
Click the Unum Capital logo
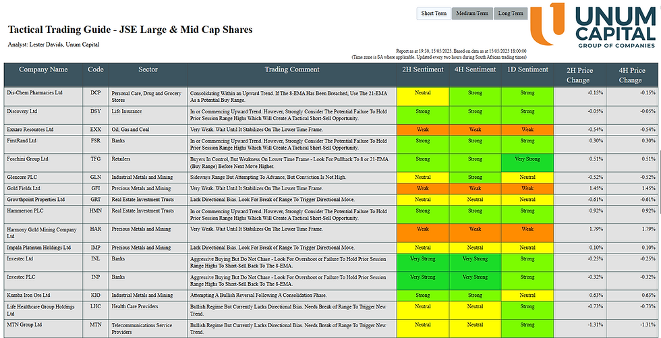click(593, 24)
